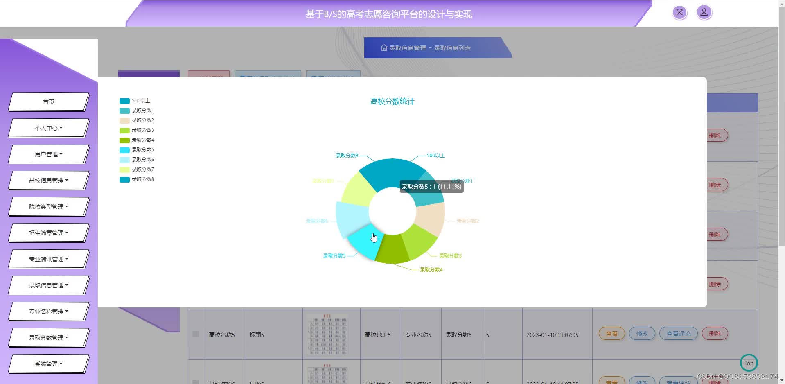
Task: Expand 招生简章管理 sidebar menu
Action: point(49,233)
